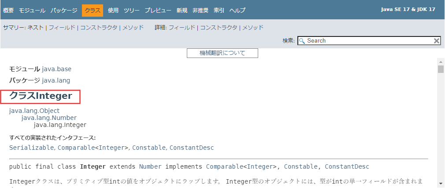
Task: Open the Serializable interface link
Action: pos(32,148)
